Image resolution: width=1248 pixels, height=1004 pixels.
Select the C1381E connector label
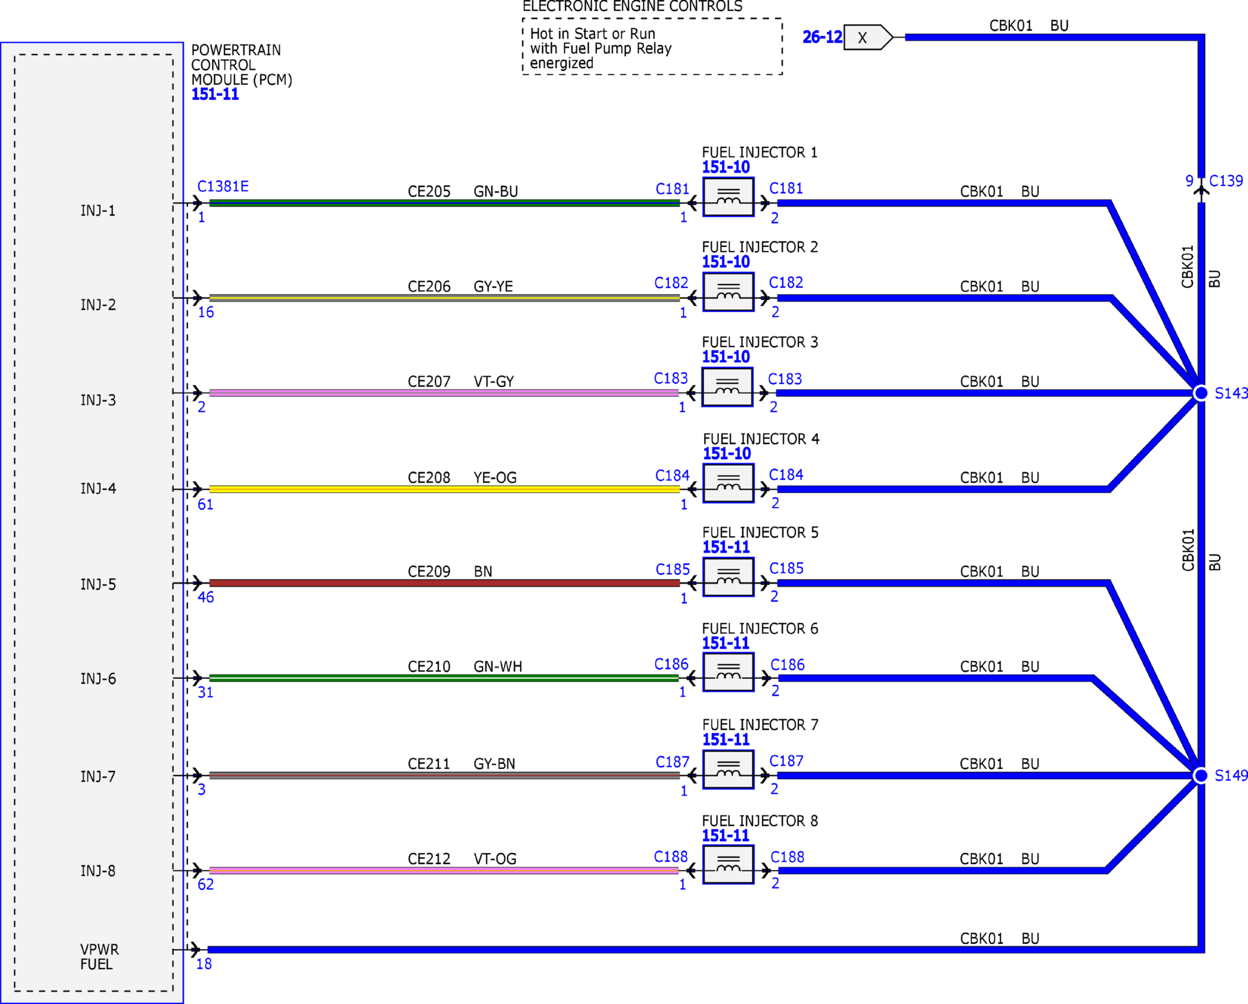click(223, 186)
